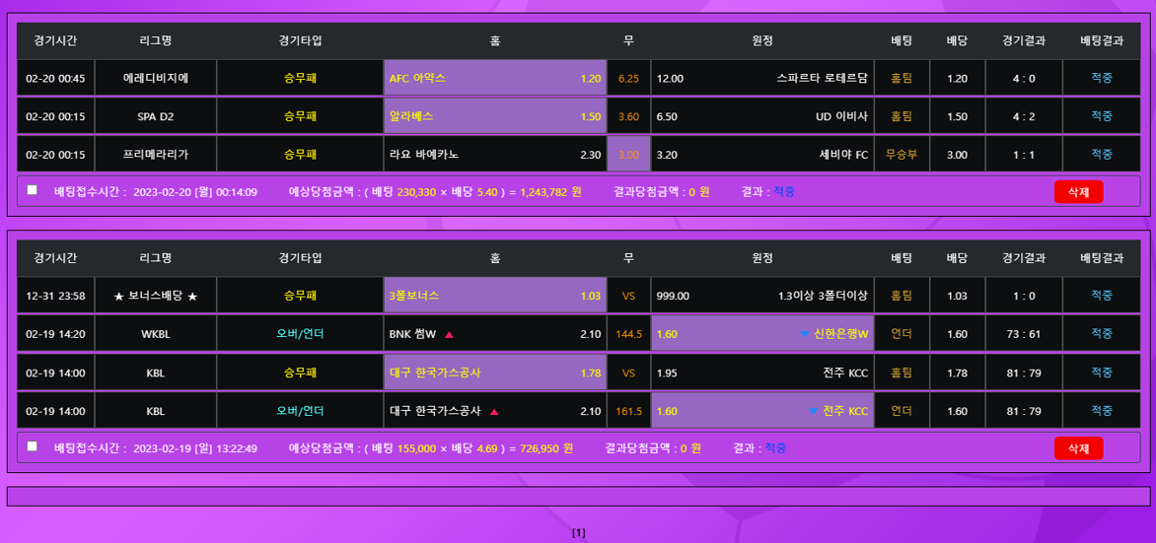Click the red up arrow beside BNK 썸W
1156x543 pixels.
[x=449, y=334]
